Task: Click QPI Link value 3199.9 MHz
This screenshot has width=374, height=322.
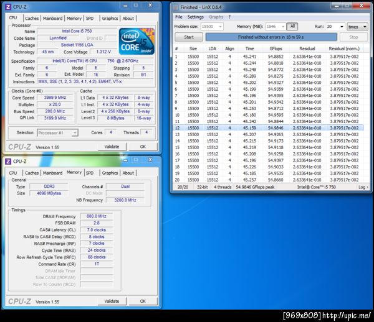Action: click(x=55, y=118)
